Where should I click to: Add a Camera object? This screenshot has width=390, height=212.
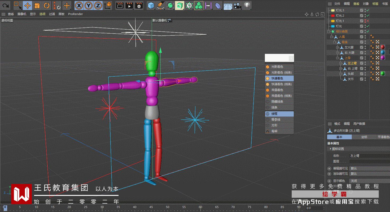tap(237, 5)
